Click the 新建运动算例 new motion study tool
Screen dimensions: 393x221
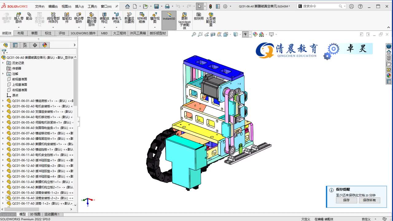(129, 18)
